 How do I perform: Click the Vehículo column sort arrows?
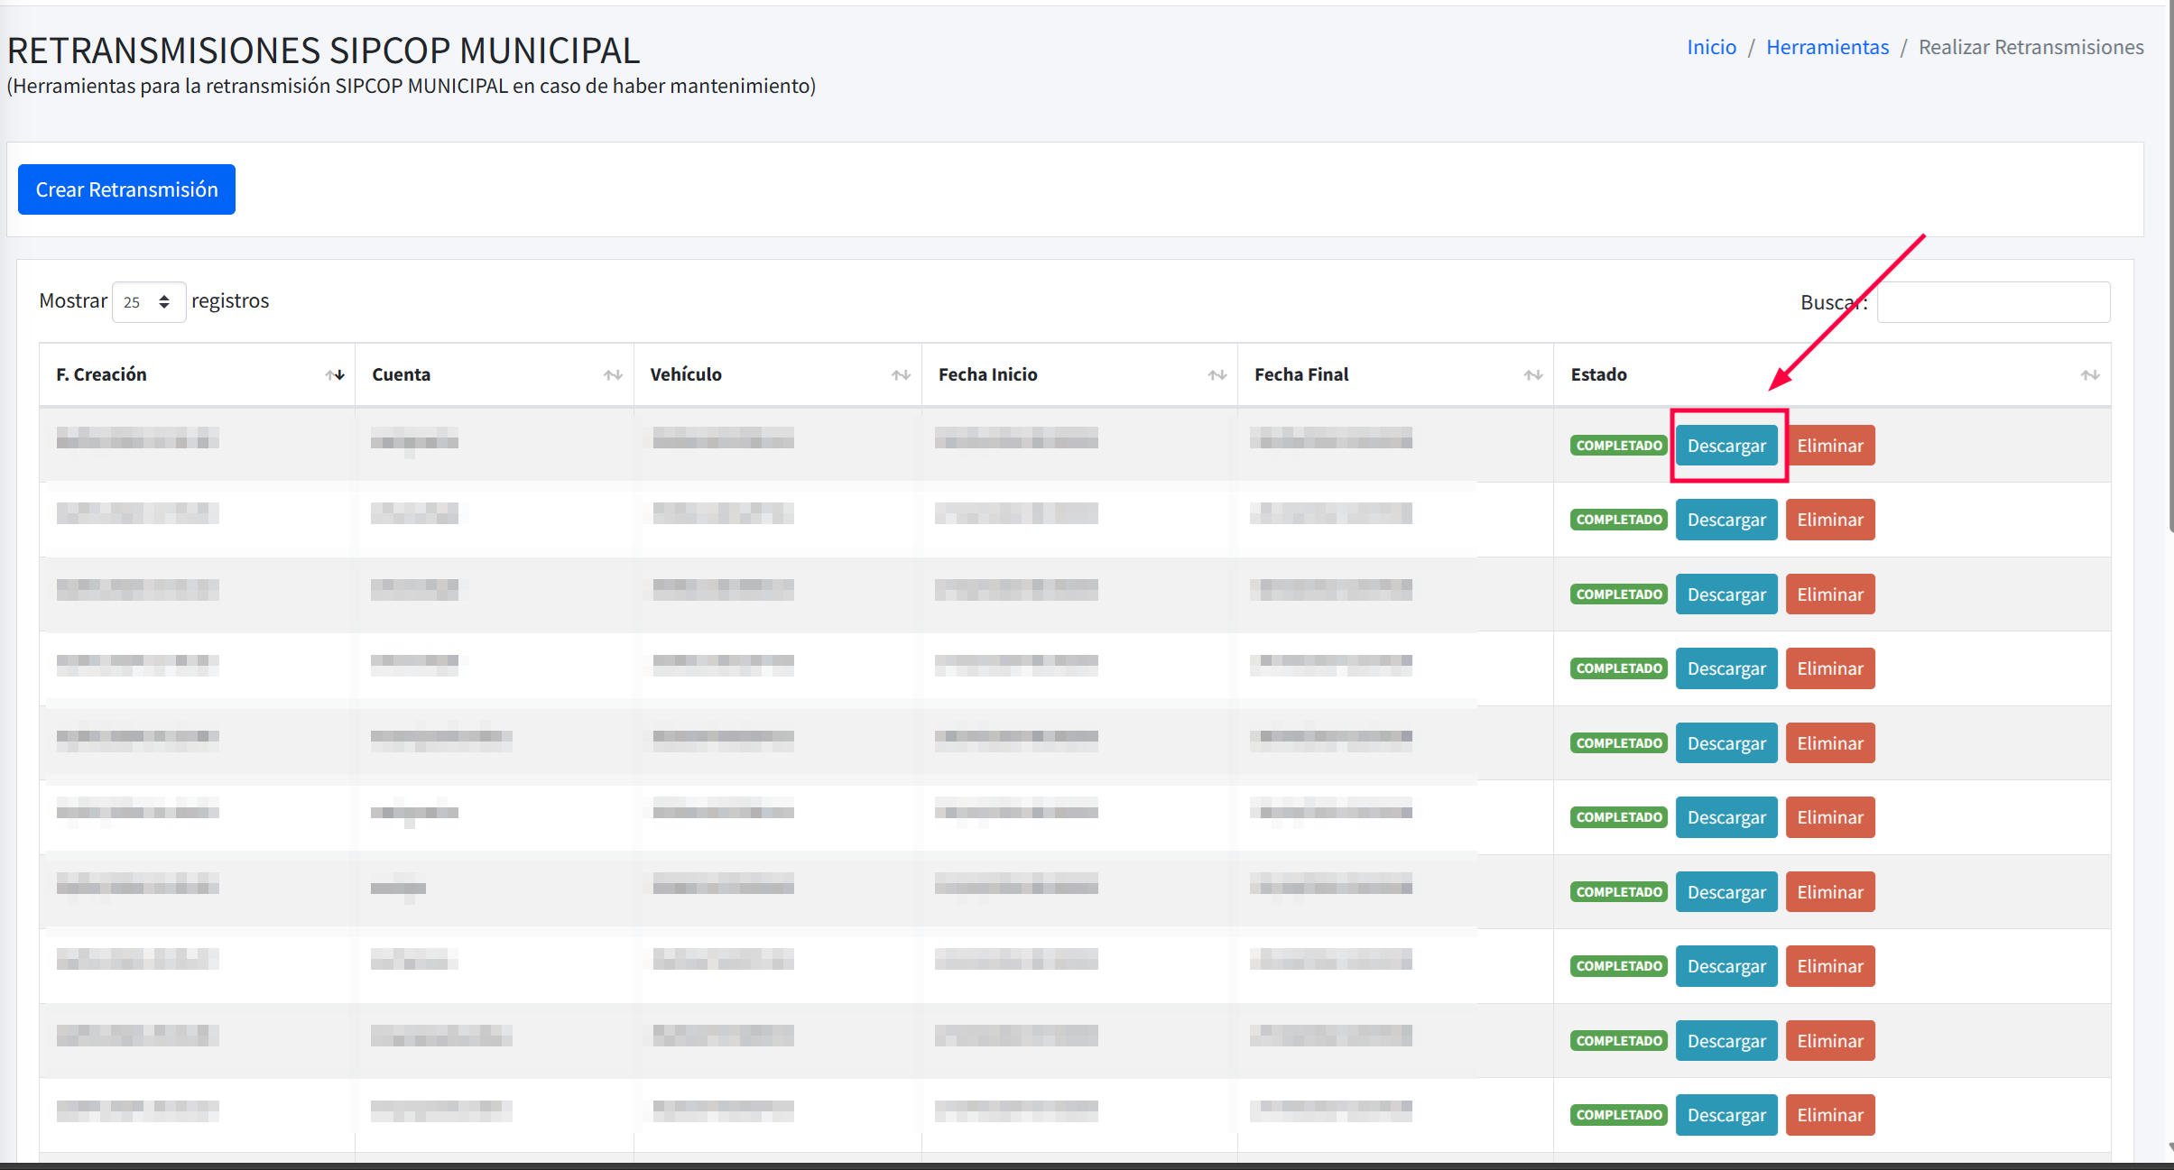point(901,375)
